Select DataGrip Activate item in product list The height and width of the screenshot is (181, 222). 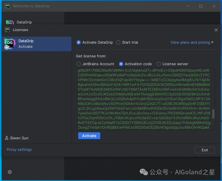click(x=36, y=44)
